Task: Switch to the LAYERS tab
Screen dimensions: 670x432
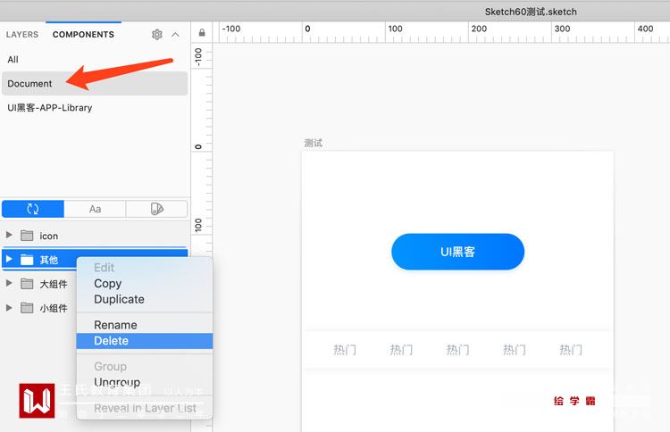Action: (22, 35)
